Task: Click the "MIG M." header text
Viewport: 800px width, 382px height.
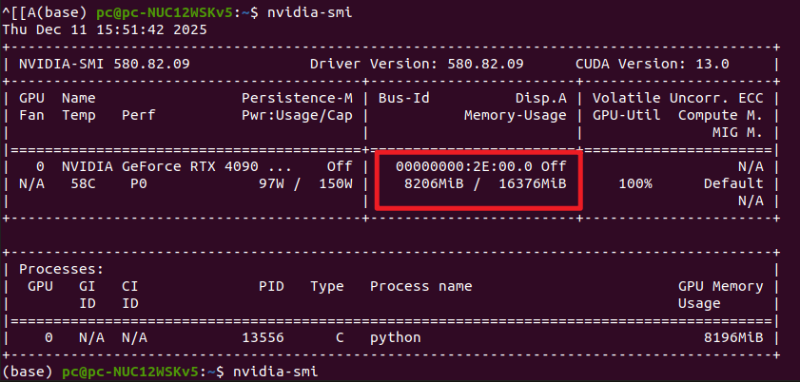Action: click(738, 132)
